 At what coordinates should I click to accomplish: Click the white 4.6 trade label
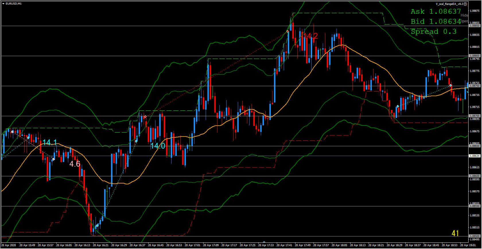[x=75, y=164]
